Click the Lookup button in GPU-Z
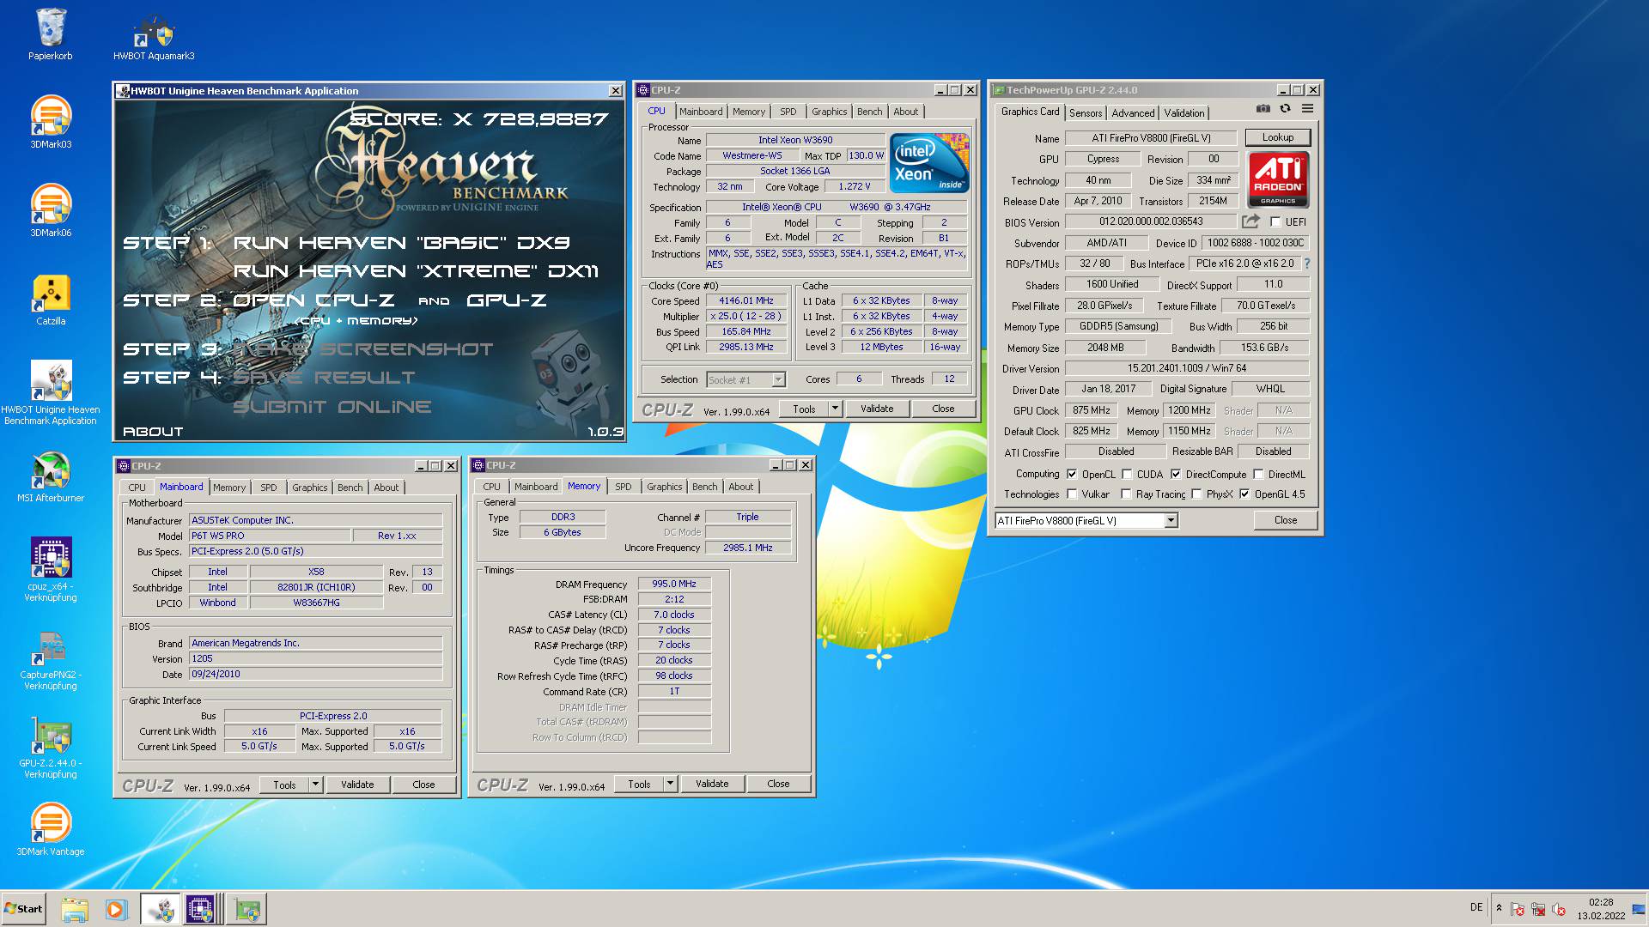This screenshot has width=1649, height=927. coord(1277,137)
